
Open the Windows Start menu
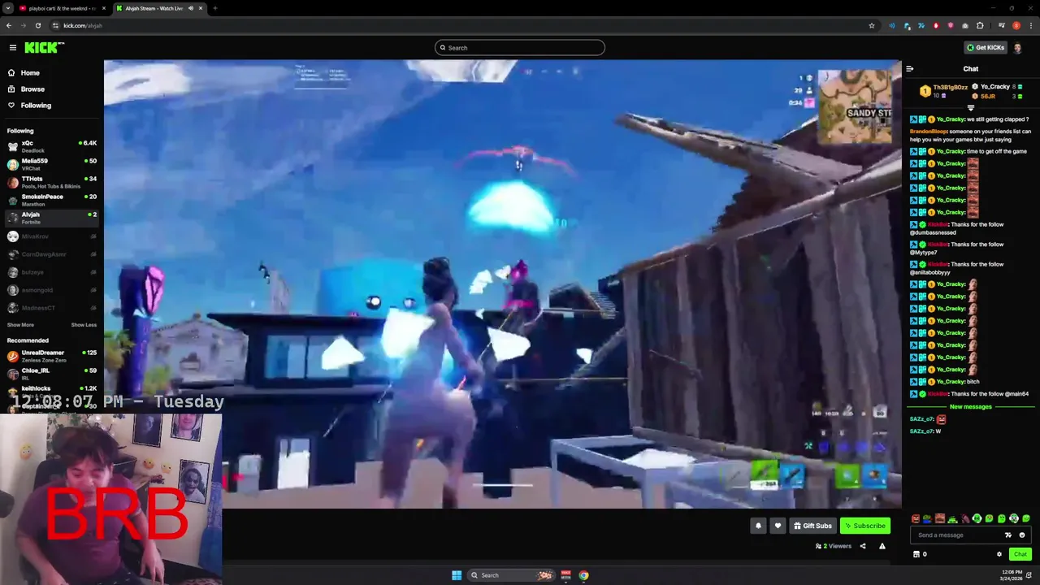click(457, 575)
